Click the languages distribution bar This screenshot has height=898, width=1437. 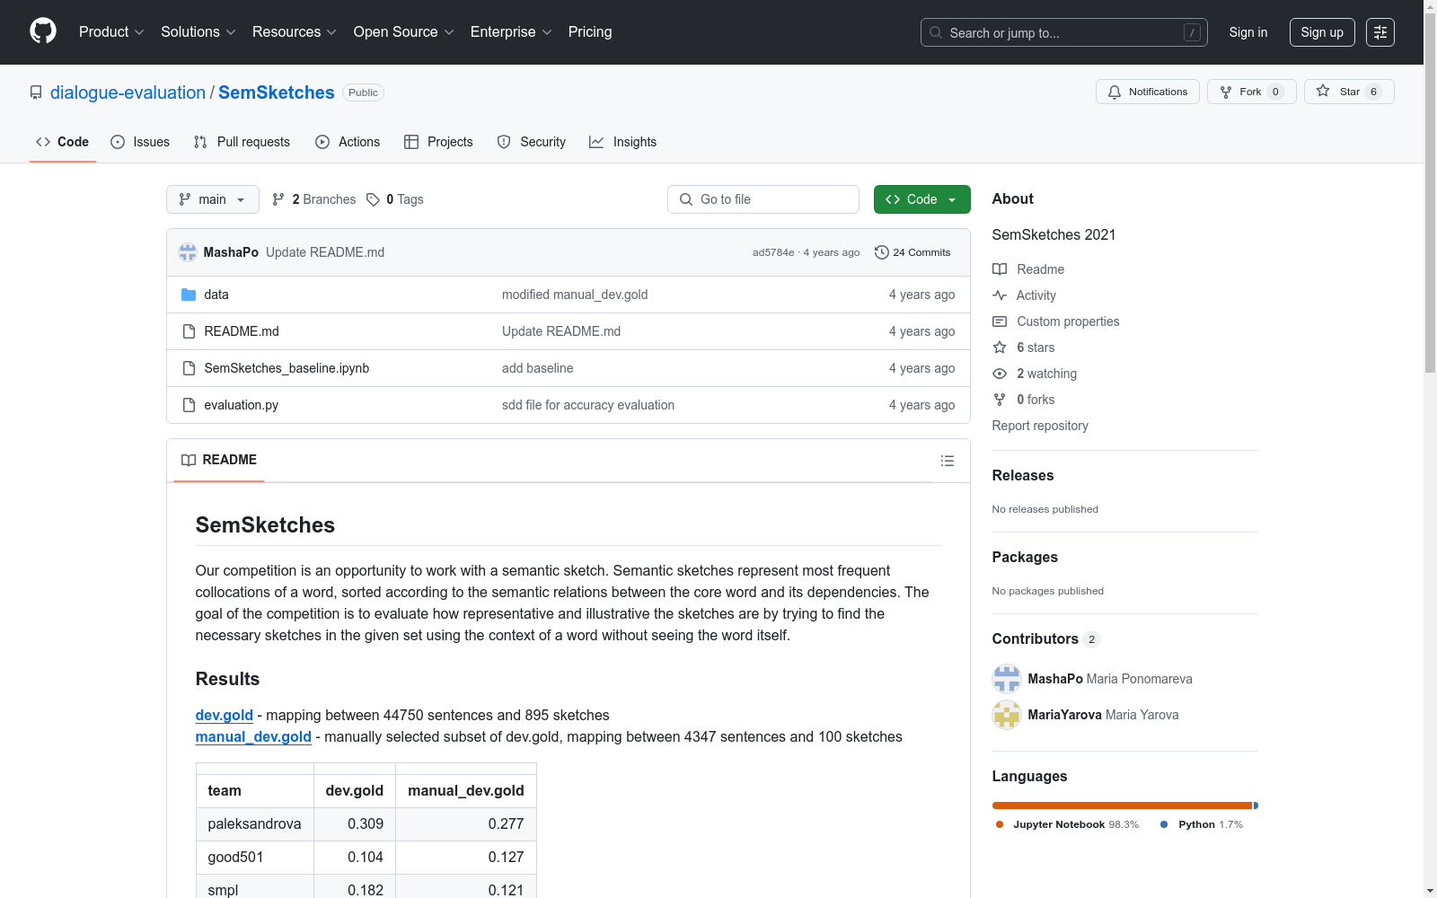pyautogui.click(x=1125, y=806)
